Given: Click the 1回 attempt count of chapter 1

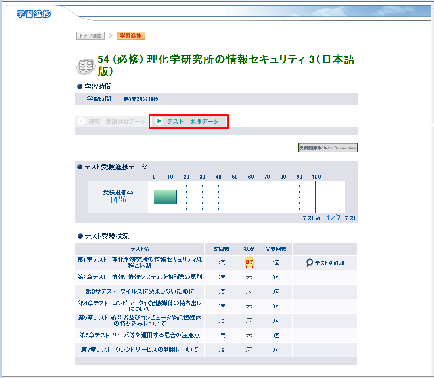Looking at the screenshot, I should 276,263.
